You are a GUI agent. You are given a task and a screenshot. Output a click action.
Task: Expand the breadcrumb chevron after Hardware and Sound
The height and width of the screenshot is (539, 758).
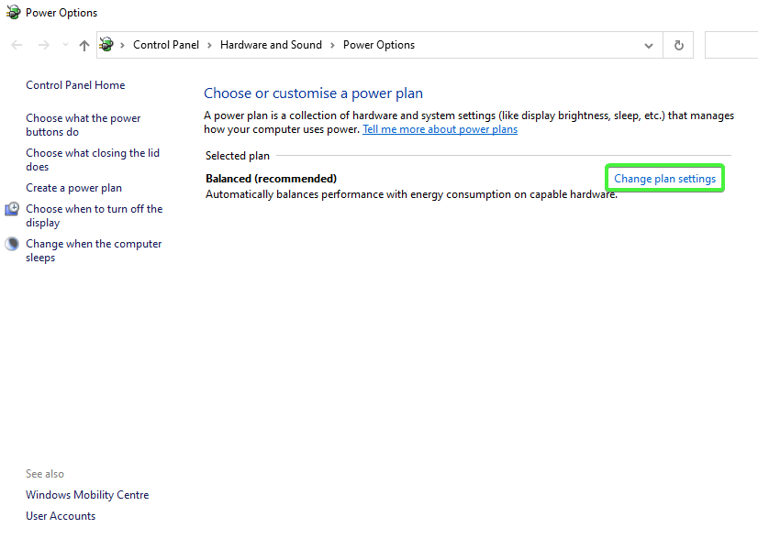332,44
